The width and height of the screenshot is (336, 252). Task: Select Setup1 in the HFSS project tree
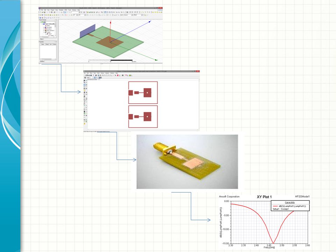[50, 34]
